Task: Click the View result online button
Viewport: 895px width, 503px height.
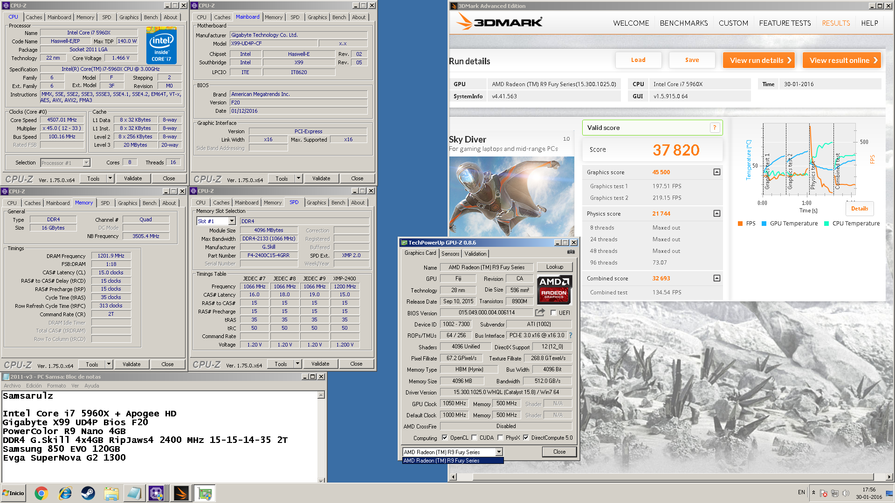Action: point(841,60)
